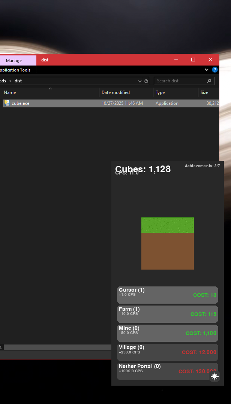Open Achievements 3/7 counter
Screen dimensions: 231x404
202,165
